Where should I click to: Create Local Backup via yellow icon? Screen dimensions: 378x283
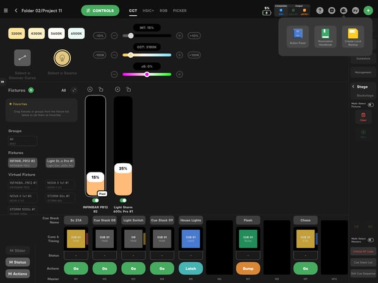click(353, 36)
